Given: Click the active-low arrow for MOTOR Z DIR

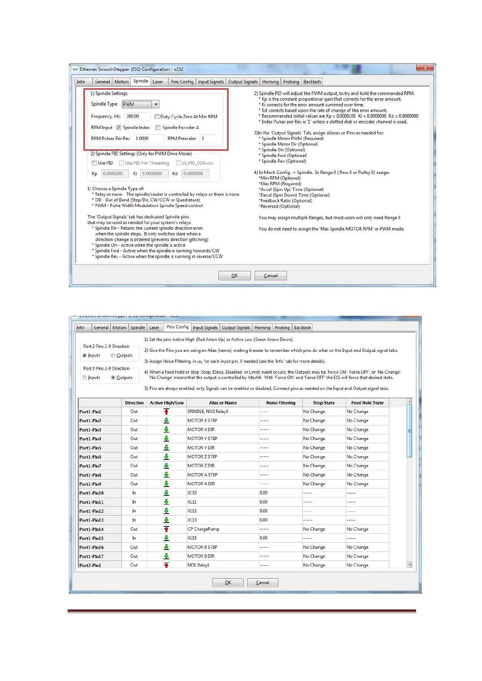Looking at the screenshot, I should [166, 466].
